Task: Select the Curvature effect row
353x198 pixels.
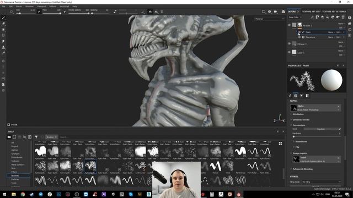Action: point(322,37)
